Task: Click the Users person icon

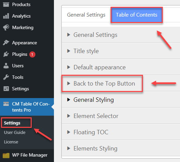Action: pos(6,66)
